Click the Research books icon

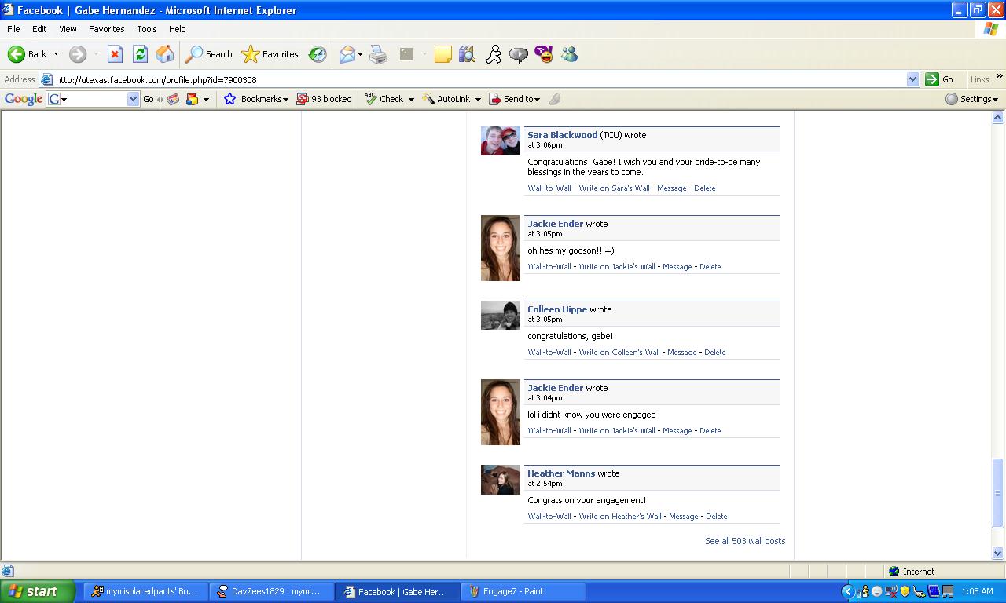pyautogui.click(x=468, y=54)
